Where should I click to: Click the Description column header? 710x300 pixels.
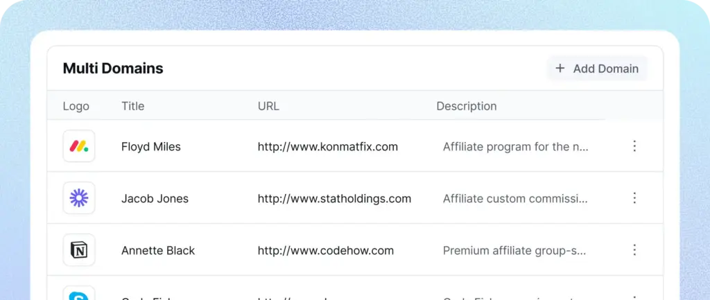466,106
